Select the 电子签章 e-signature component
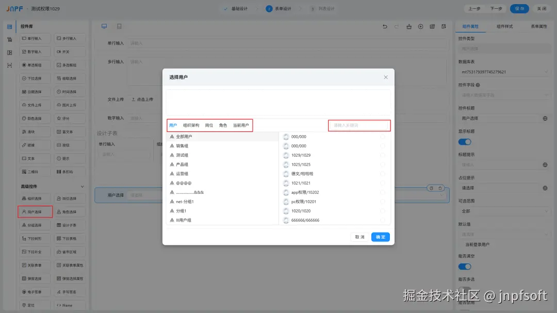Screen dimensions: 557x313 [35, 291]
